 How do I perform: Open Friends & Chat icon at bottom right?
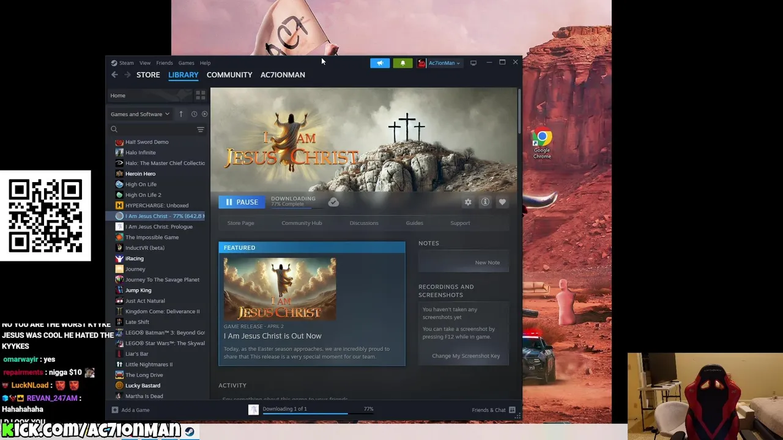pyautogui.click(x=512, y=410)
